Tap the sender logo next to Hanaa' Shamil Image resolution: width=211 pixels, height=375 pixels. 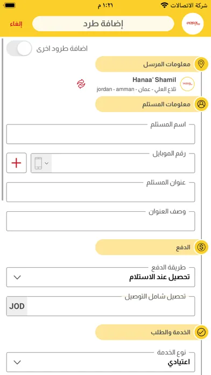[x=187, y=84]
